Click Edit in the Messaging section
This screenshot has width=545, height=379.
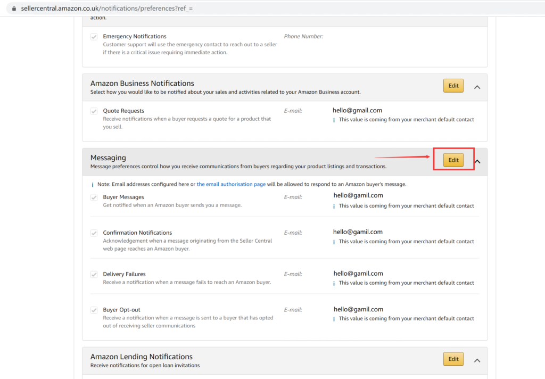point(453,160)
